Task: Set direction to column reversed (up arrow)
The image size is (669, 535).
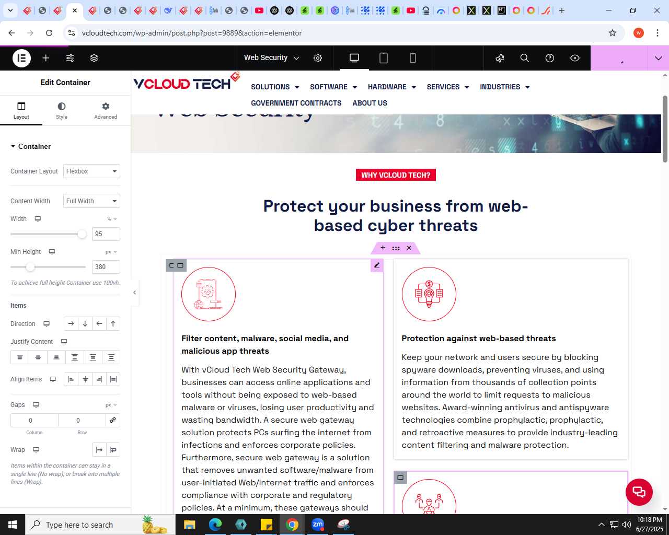Action: (x=113, y=324)
